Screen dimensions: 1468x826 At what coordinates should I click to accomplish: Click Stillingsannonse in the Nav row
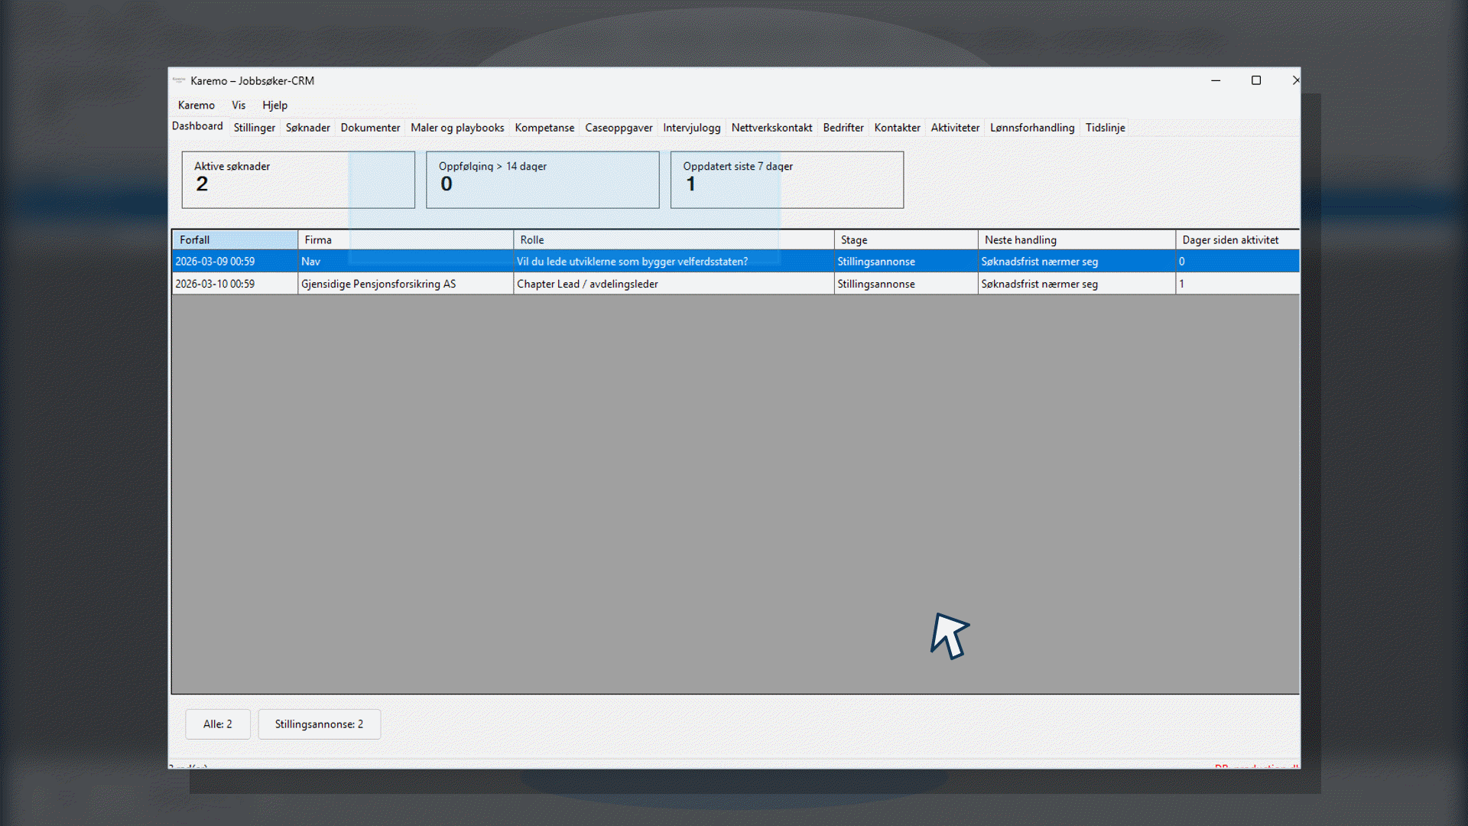click(906, 262)
